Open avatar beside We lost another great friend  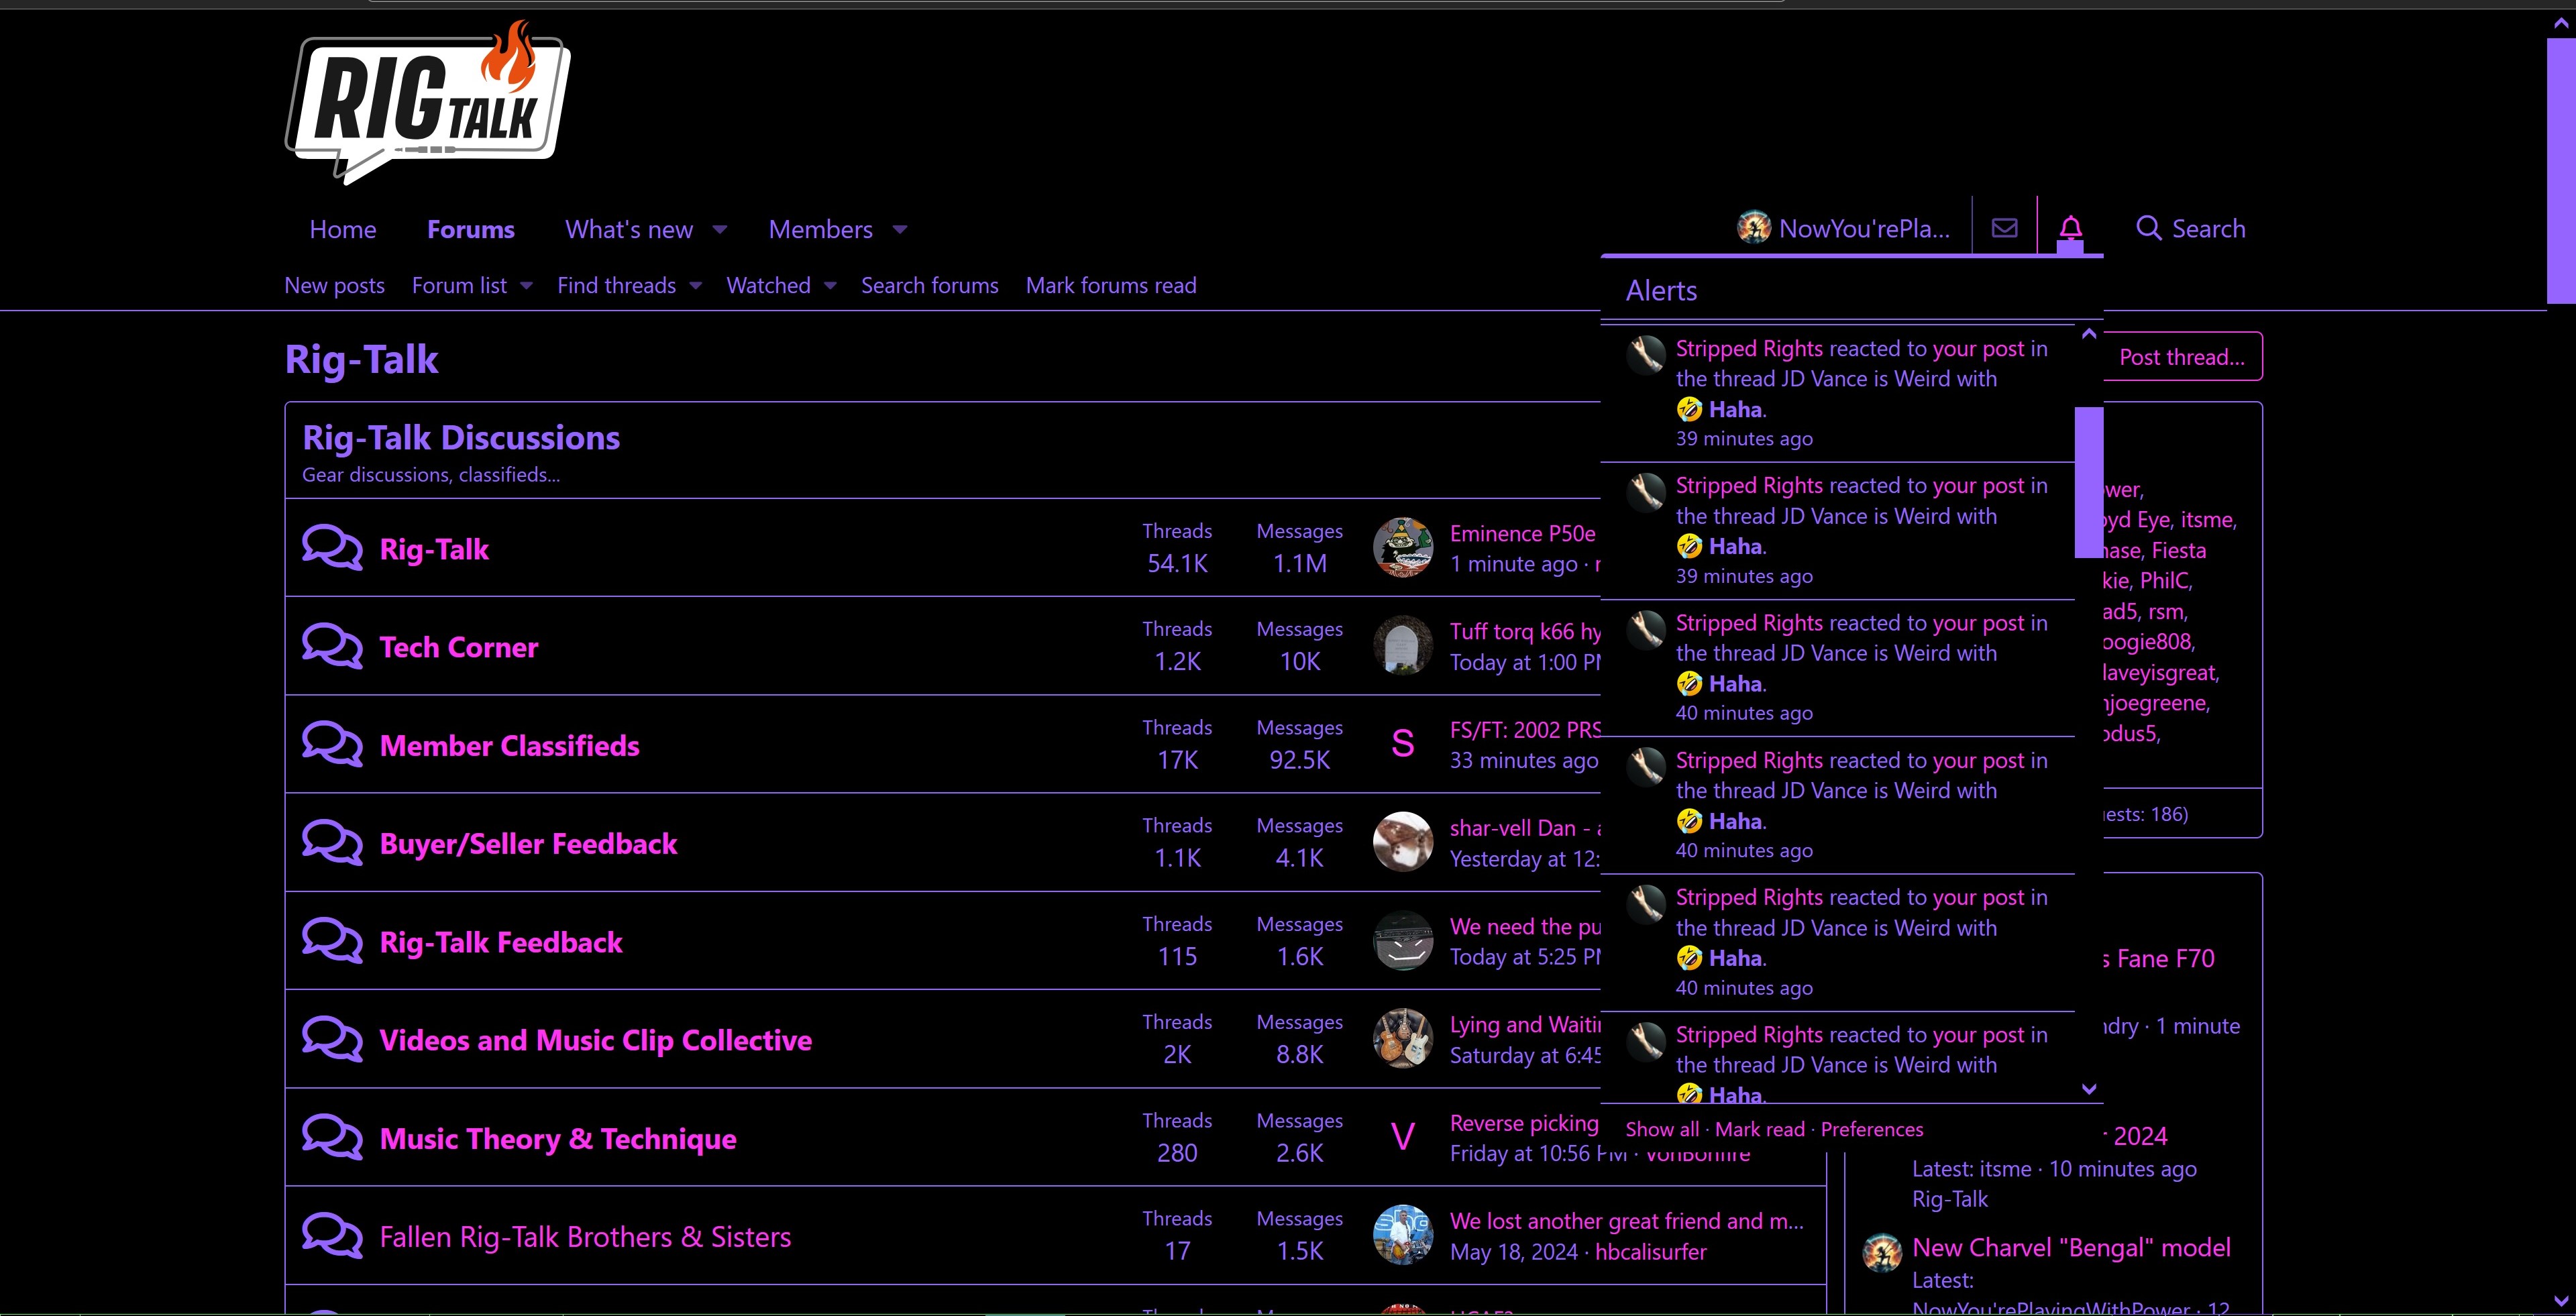1403,1235
